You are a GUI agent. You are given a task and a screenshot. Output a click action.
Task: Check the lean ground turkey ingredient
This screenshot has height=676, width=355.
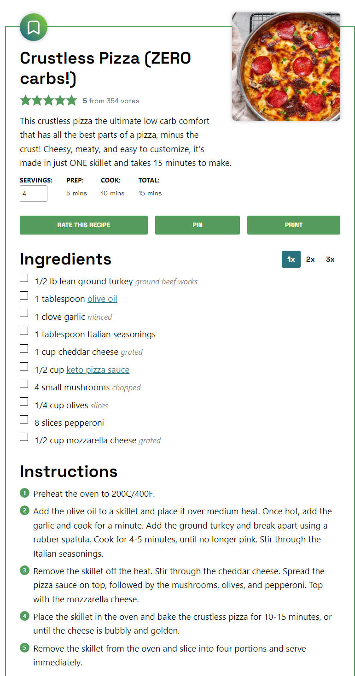[24, 278]
